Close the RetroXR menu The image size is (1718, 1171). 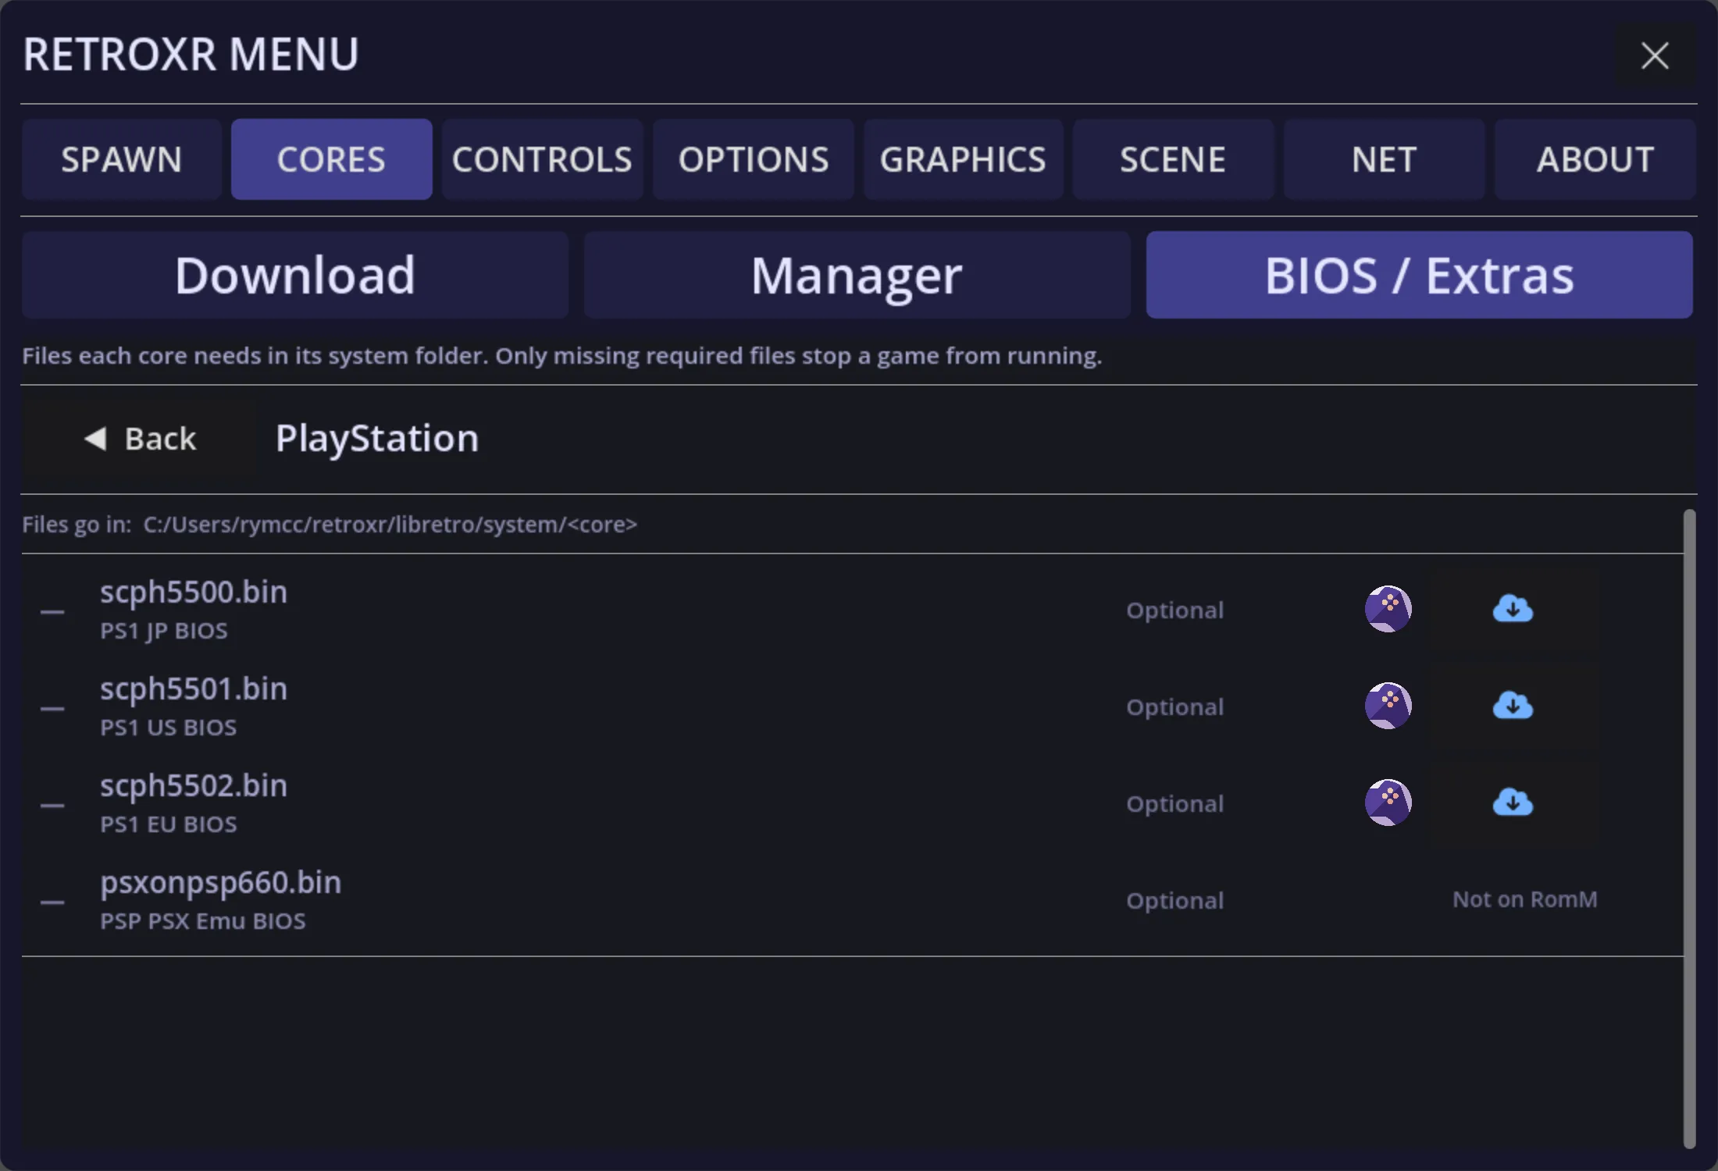tap(1655, 55)
